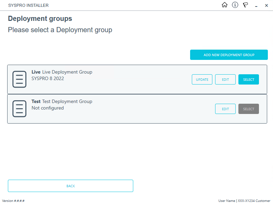Viewport: 273px width, 205px height.
Task: Add a new deployment group
Action: pos(229,55)
